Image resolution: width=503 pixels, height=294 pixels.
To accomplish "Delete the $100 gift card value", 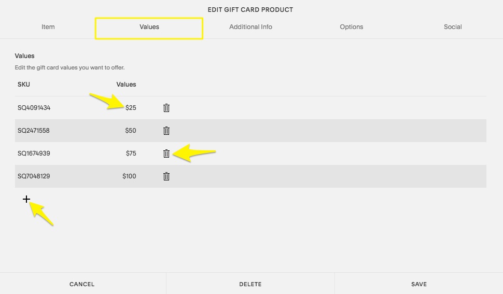I will click(166, 176).
